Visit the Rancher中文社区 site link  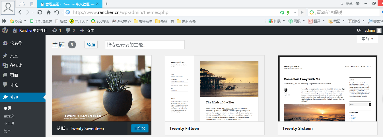click(x=30, y=30)
